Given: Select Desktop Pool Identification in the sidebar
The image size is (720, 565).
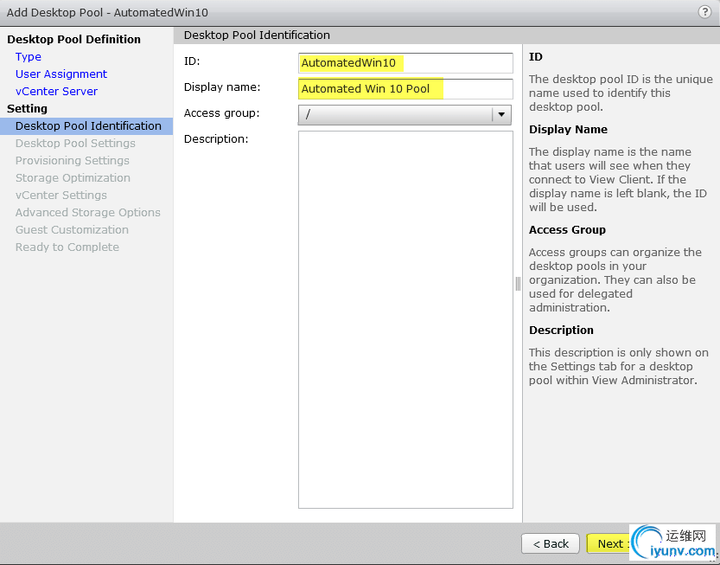Looking at the screenshot, I should [86, 126].
